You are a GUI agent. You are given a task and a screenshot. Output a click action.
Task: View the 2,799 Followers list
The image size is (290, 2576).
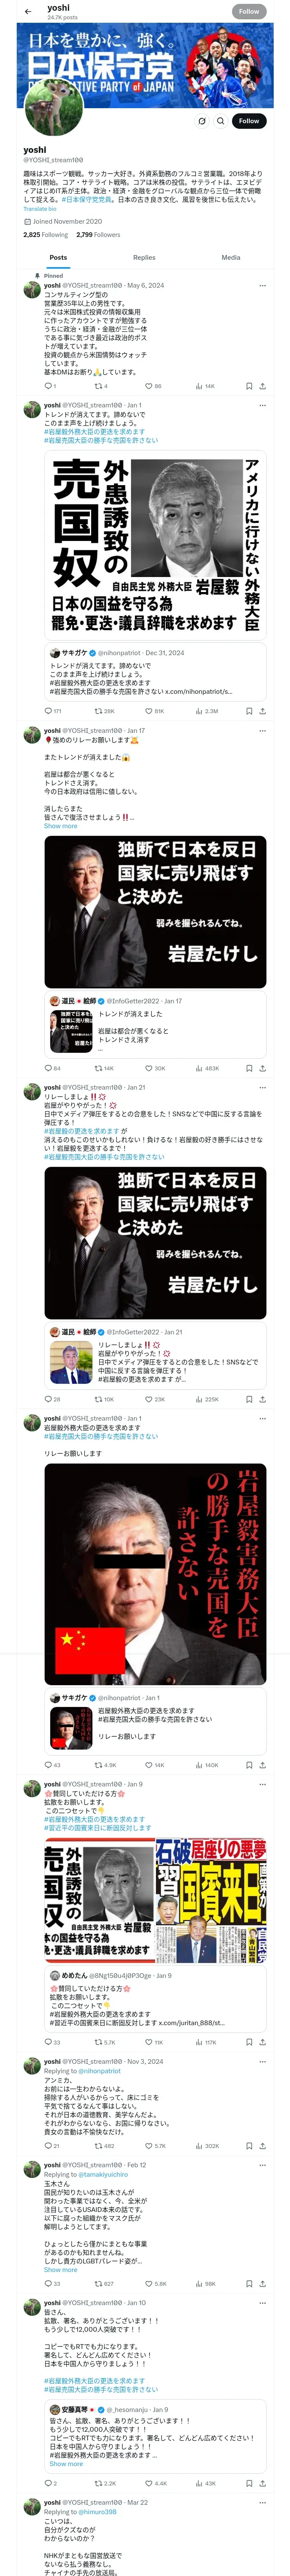point(98,235)
